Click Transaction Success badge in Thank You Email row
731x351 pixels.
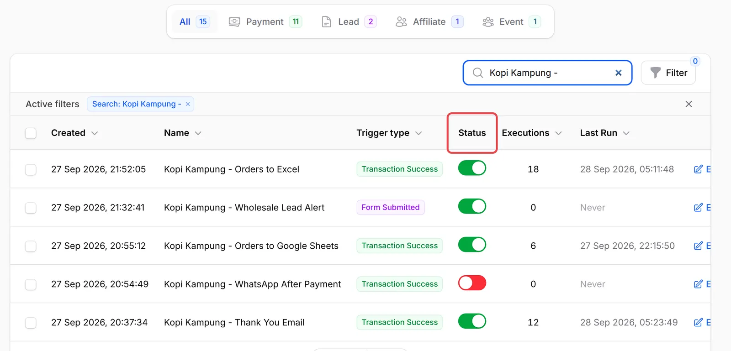point(400,322)
